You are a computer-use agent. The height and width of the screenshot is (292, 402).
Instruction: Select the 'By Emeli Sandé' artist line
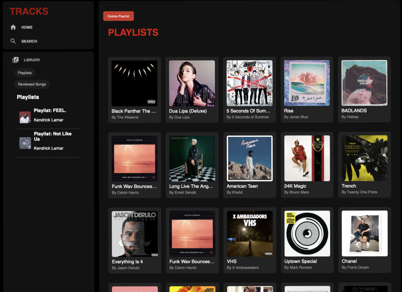[183, 192]
